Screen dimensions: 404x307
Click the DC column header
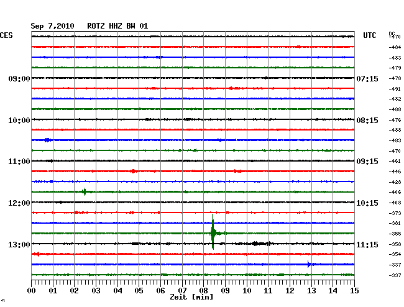click(392, 34)
